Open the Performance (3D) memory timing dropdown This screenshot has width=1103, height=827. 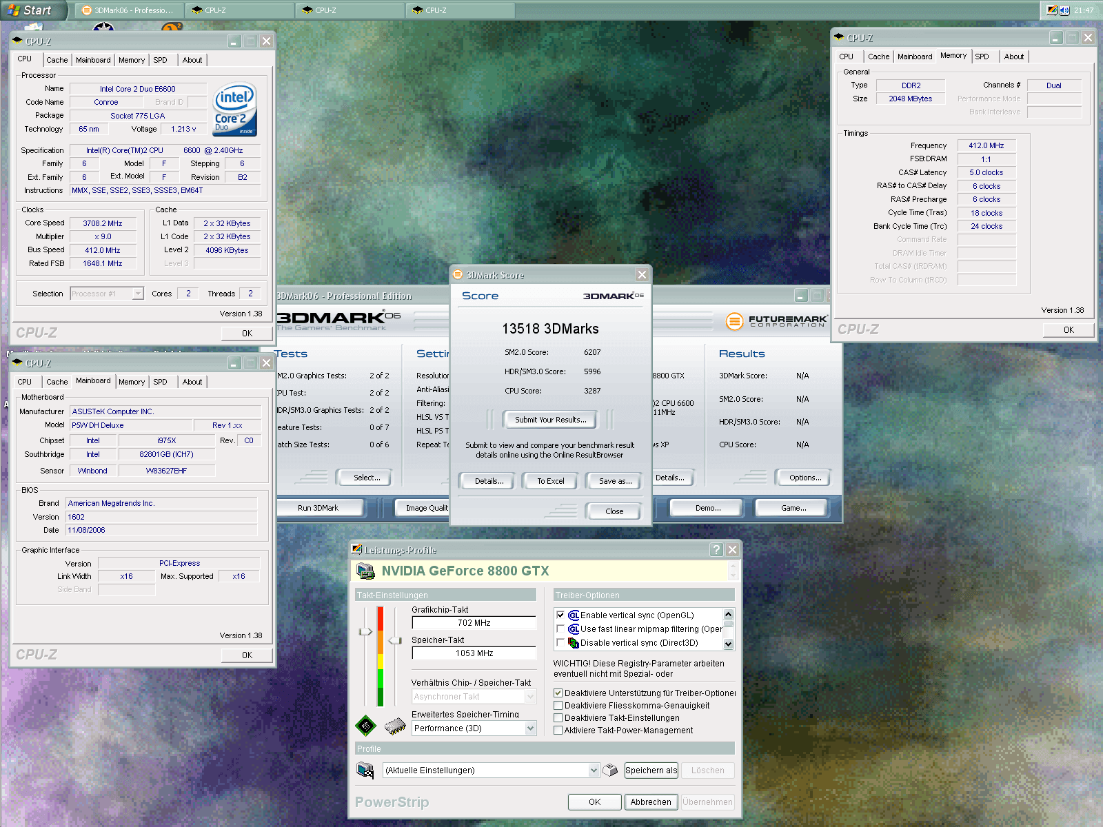(530, 728)
